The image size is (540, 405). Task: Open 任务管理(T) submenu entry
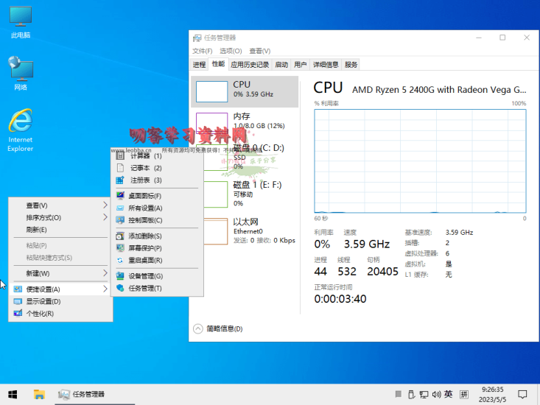pyautogui.click(x=157, y=289)
